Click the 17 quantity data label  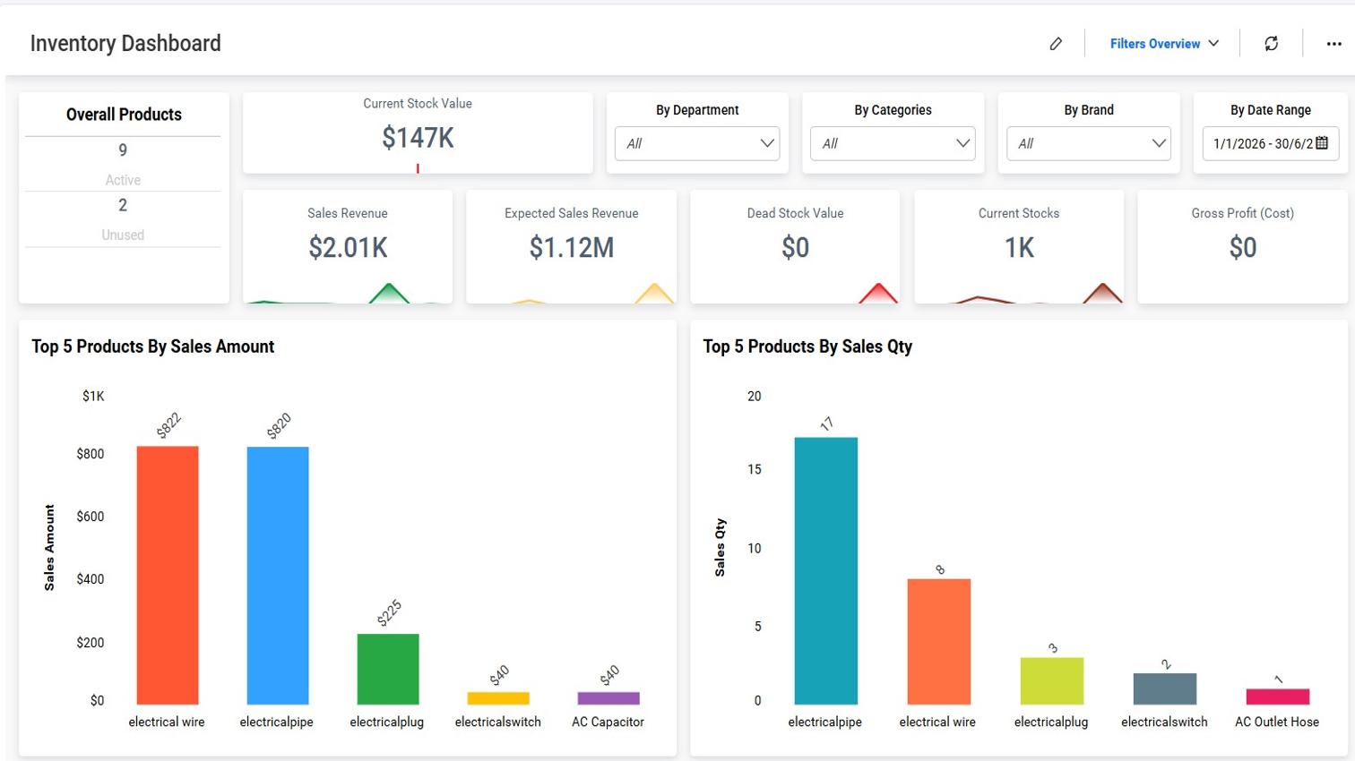(826, 424)
